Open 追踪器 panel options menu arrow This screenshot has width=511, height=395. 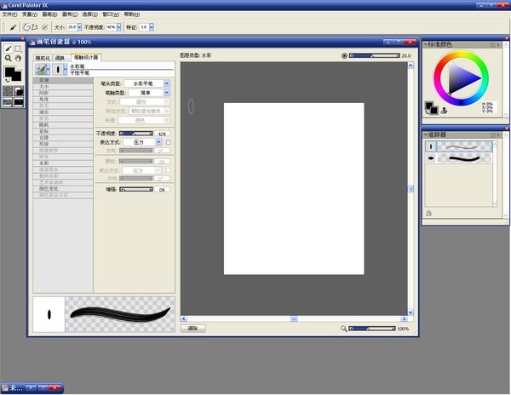click(x=498, y=135)
